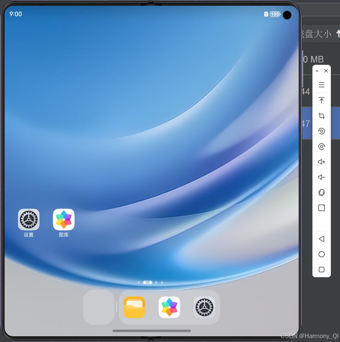The width and height of the screenshot is (340, 342).
Task: Click the shake device icon
Action: pyautogui.click(x=322, y=192)
